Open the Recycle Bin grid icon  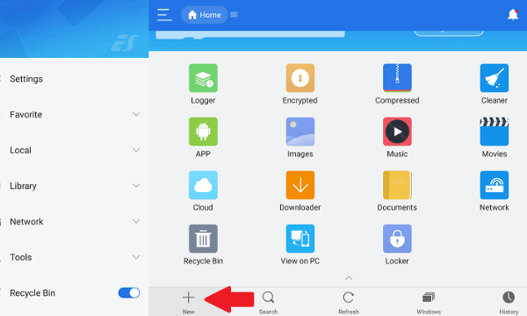(203, 239)
